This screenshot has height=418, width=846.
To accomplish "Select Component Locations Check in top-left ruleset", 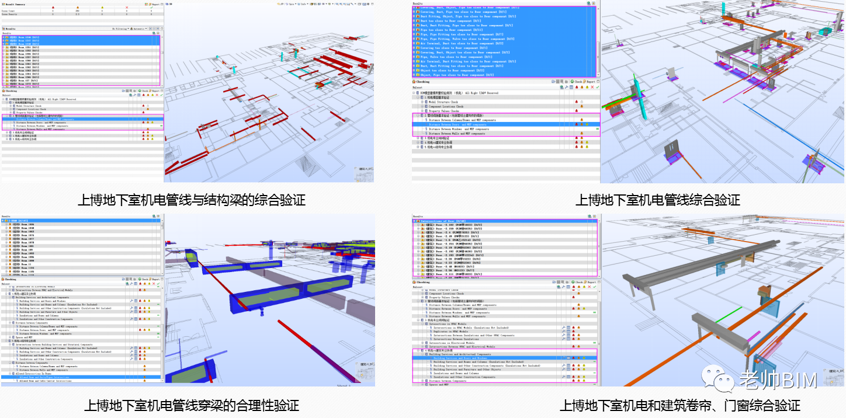I will click(x=31, y=109).
